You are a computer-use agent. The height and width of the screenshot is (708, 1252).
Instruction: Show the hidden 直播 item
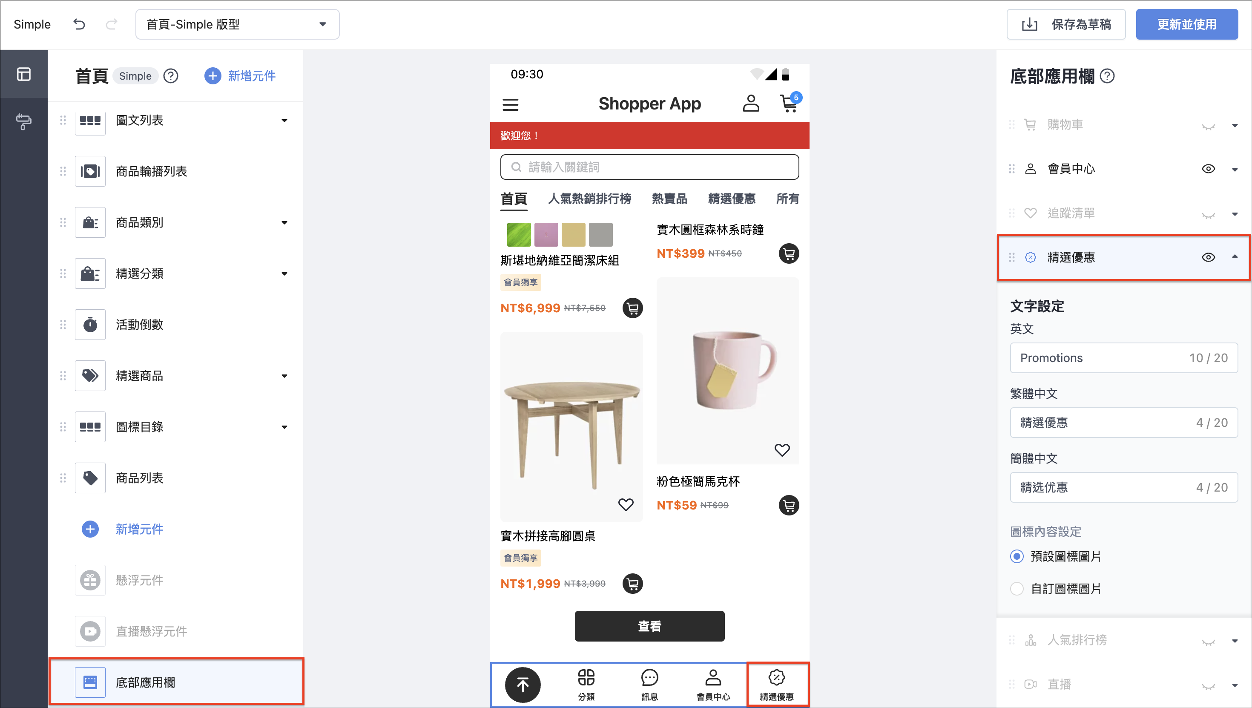[1208, 686]
